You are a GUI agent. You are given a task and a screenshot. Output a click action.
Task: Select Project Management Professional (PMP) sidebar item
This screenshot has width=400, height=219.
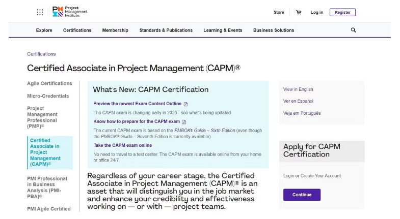pos(42,117)
